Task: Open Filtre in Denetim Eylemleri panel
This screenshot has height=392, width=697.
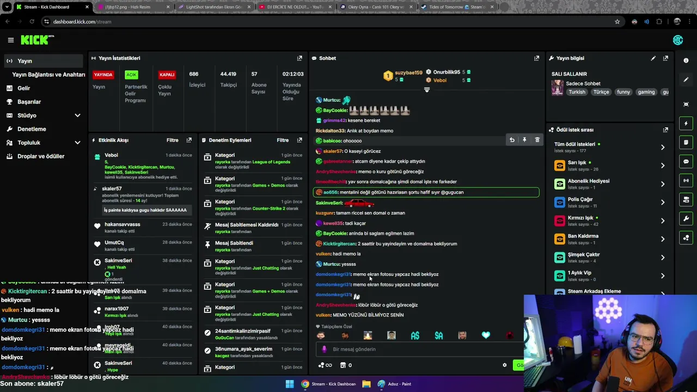Action: pos(283,140)
